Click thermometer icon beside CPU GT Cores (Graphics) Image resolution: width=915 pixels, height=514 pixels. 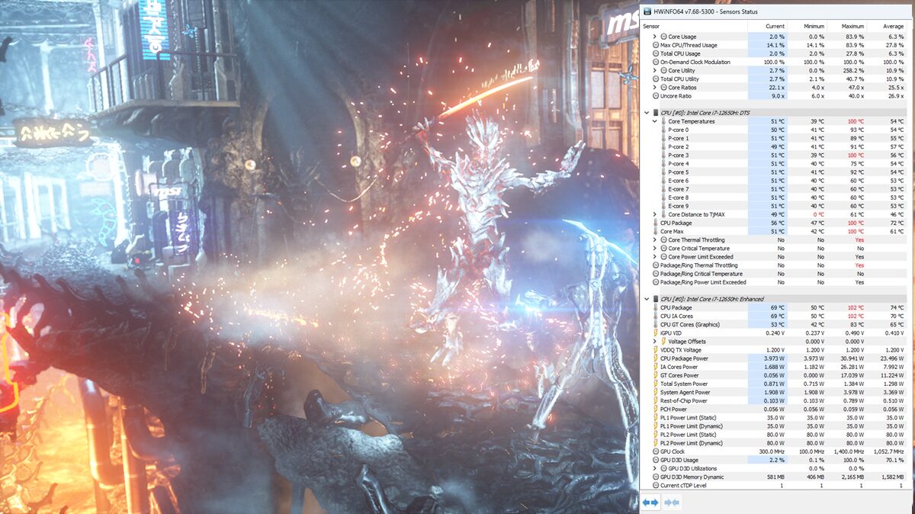pos(656,324)
